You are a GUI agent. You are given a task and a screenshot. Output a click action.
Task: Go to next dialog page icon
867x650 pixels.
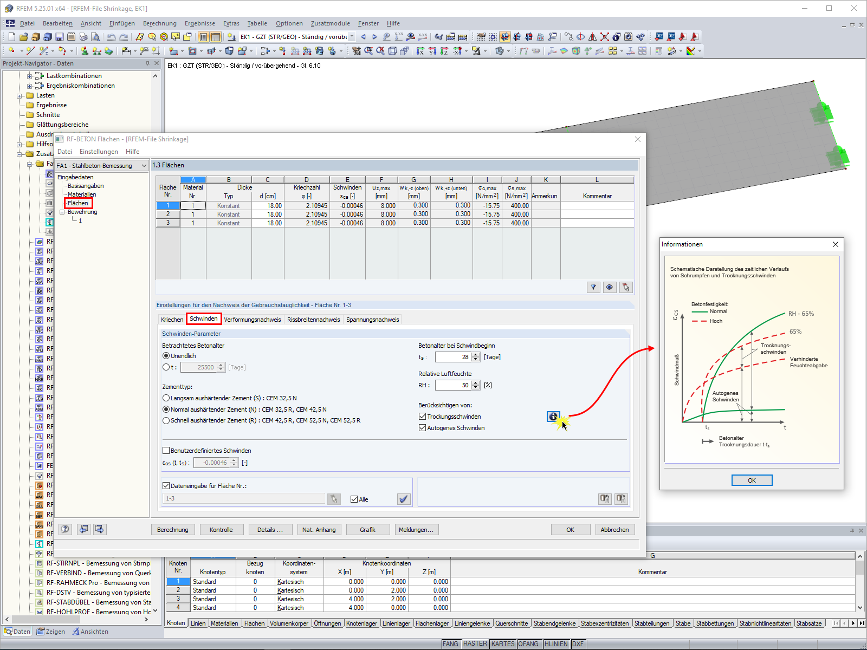[100, 529]
